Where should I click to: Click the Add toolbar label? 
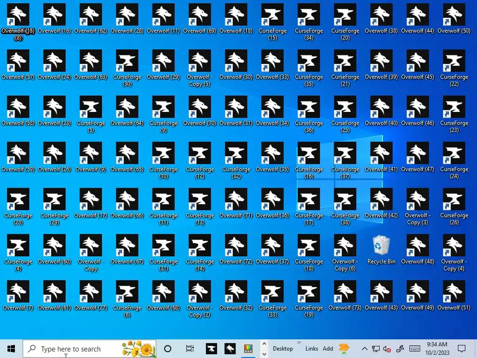pos(327,349)
